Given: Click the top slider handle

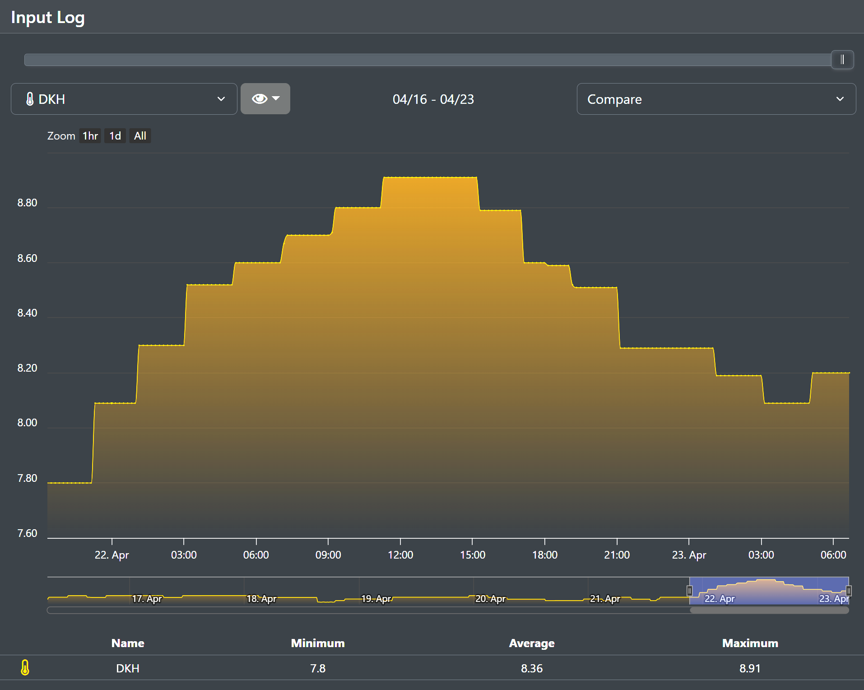Looking at the screenshot, I should (842, 60).
